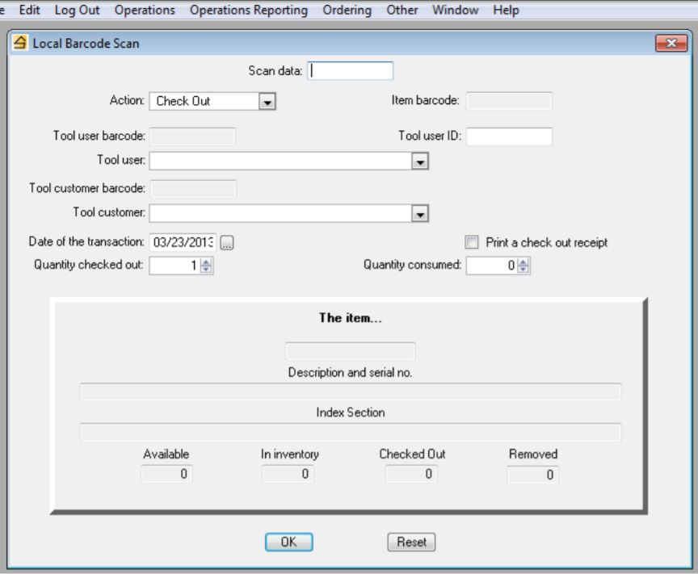The height and width of the screenshot is (574, 698).
Task: Click the Checked Out count field
Action: 411,474
